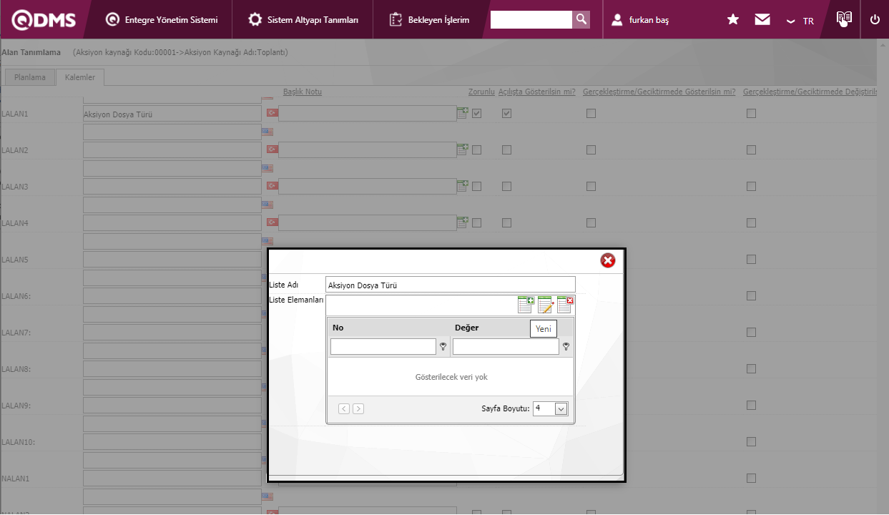Open messages with the envelope icon
Screen dimensions: 889x515
762,19
